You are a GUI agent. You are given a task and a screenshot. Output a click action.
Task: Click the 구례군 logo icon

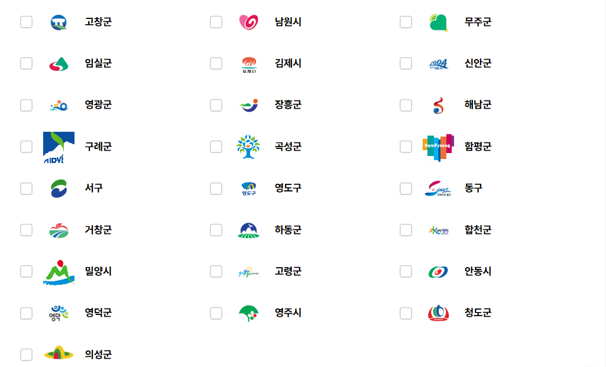[59, 147]
